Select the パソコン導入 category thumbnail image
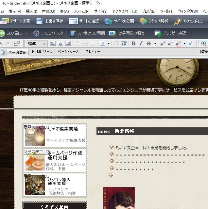 click(35, 186)
